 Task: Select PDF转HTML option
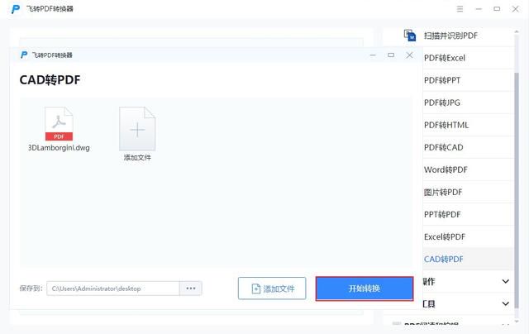tap(446, 125)
